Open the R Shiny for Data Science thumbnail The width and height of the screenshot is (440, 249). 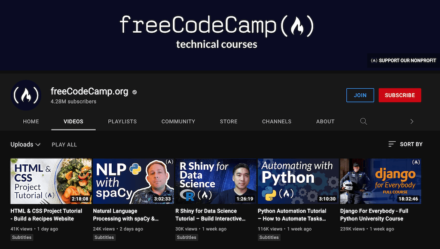pyautogui.click(x=216, y=181)
